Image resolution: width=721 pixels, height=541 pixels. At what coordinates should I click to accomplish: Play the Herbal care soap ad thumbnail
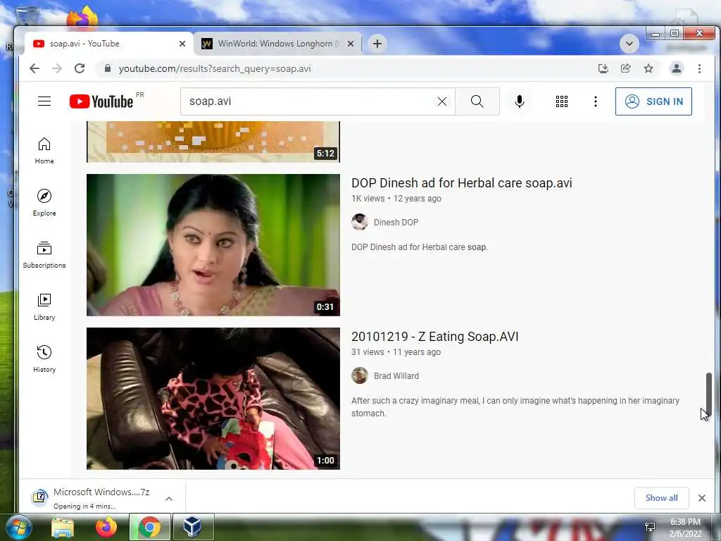[x=213, y=244]
